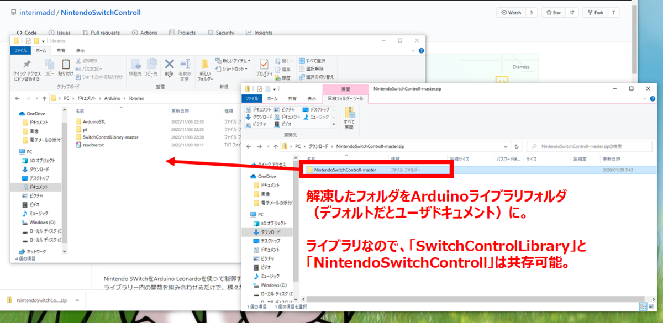This screenshot has width=663, height=323.
Task: Select the Compressed Folder Tools (圧縮フォルダー ツール) tab
Action: coord(345,98)
